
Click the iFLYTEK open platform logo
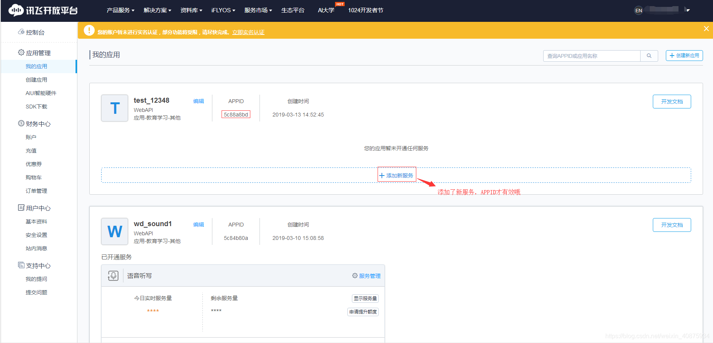pos(43,10)
